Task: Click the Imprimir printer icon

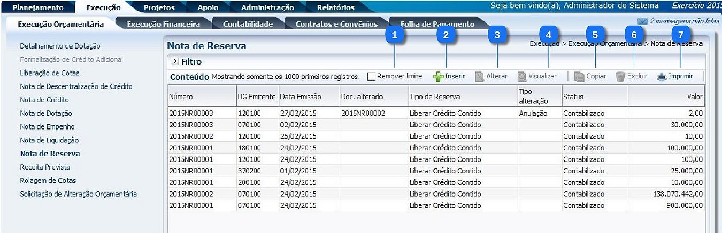Action: [662, 77]
